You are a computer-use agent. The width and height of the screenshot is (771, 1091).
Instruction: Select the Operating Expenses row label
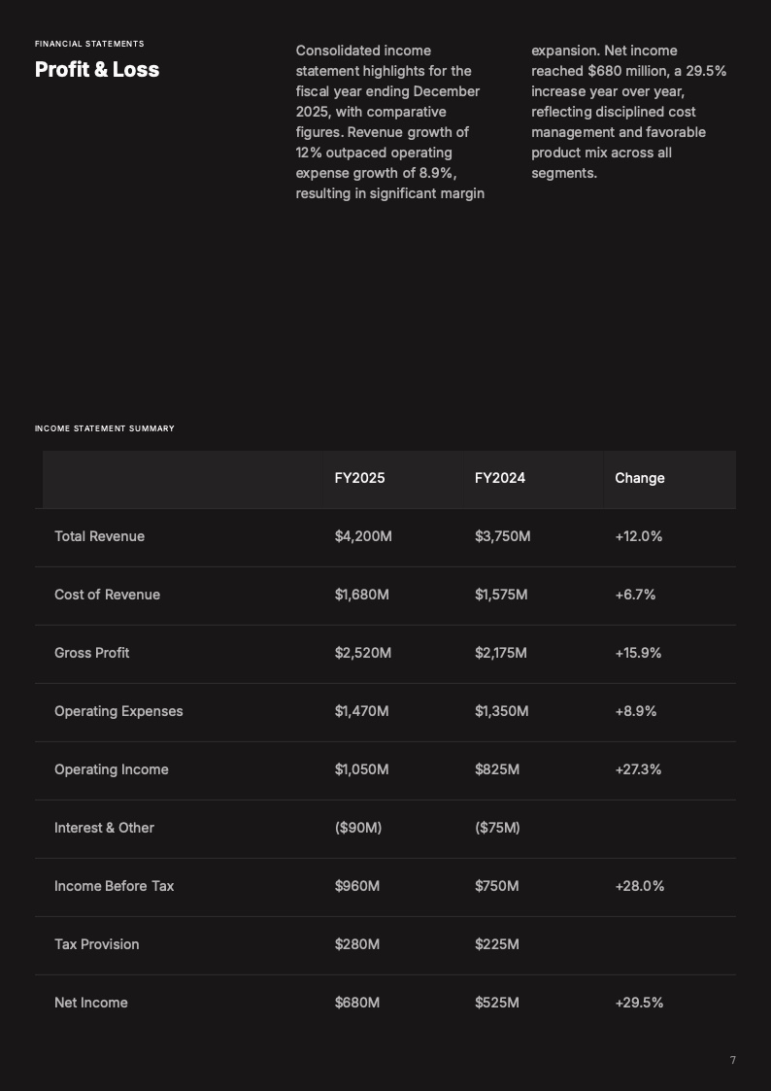click(x=118, y=711)
